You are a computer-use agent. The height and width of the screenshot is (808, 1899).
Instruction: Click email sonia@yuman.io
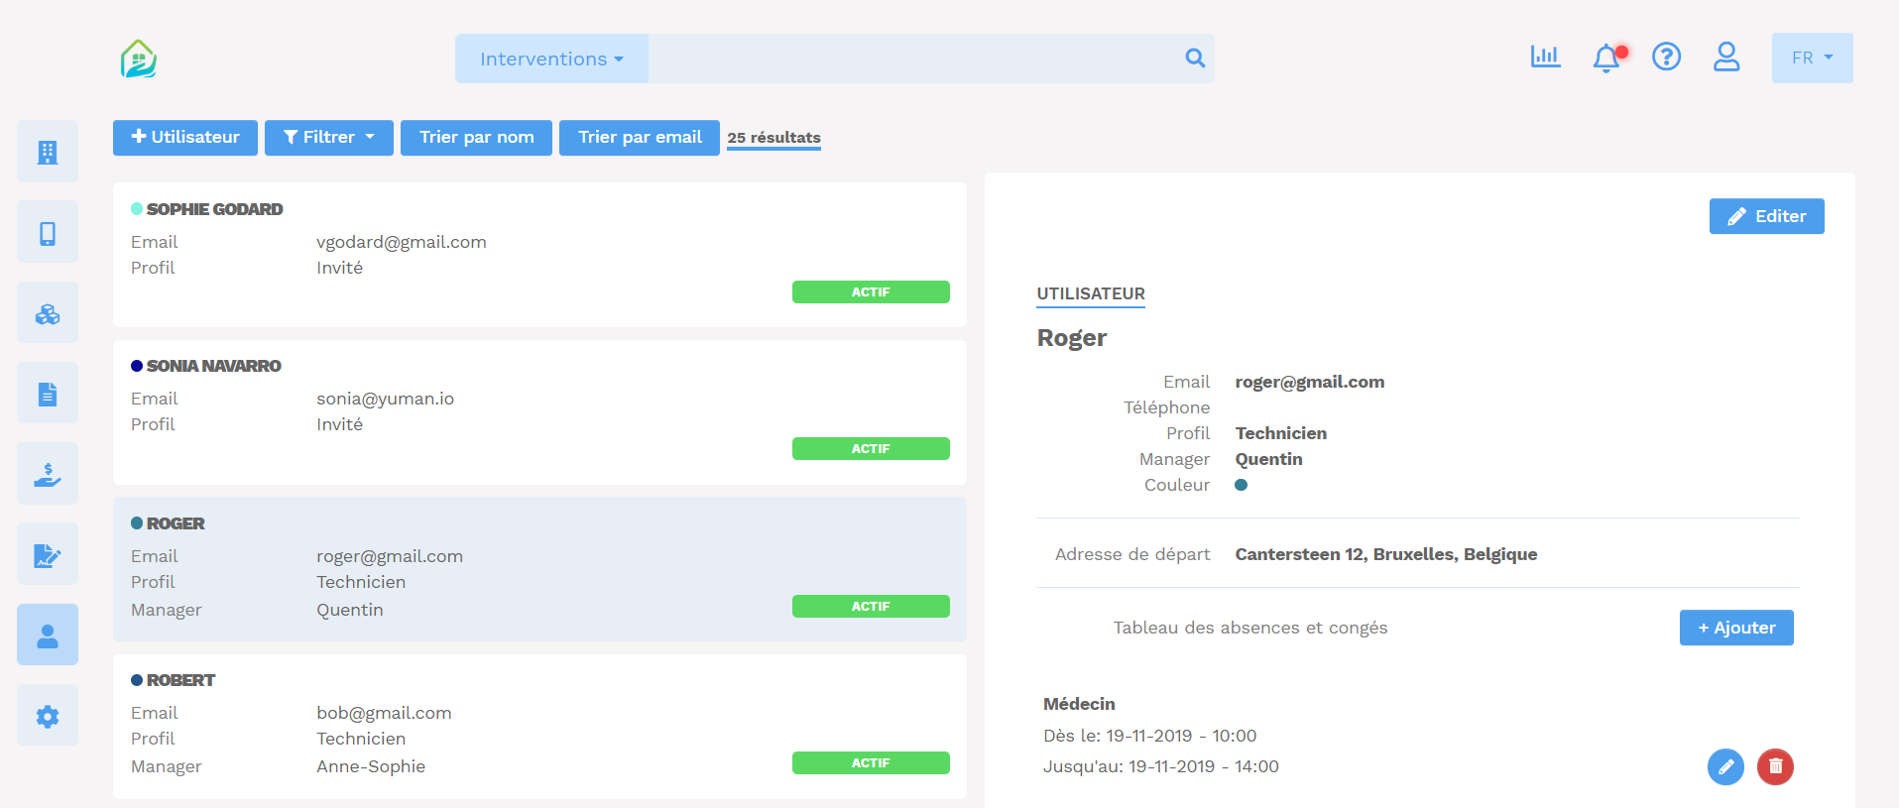[386, 399]
